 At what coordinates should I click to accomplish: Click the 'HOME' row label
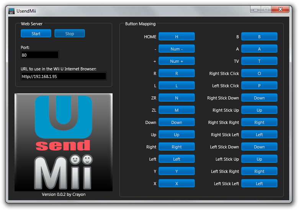(x=150, y=37)
